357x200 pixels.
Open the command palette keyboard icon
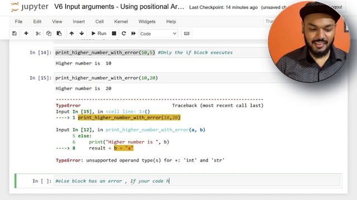tap(186, 33)
